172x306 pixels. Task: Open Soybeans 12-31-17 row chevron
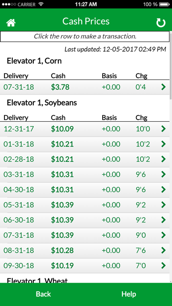tap(163, 129)
